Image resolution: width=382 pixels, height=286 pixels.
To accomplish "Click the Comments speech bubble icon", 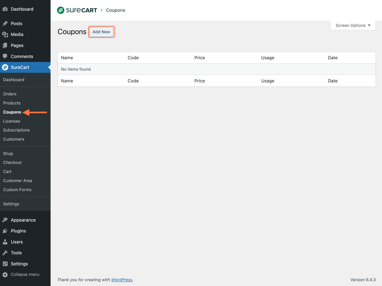I will pyautogui.click(x=5, y=56).
